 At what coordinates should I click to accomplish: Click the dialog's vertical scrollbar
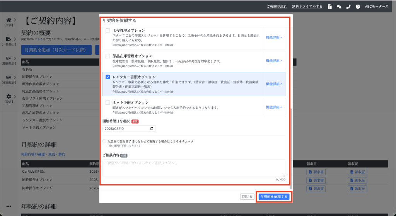(291, 149)
